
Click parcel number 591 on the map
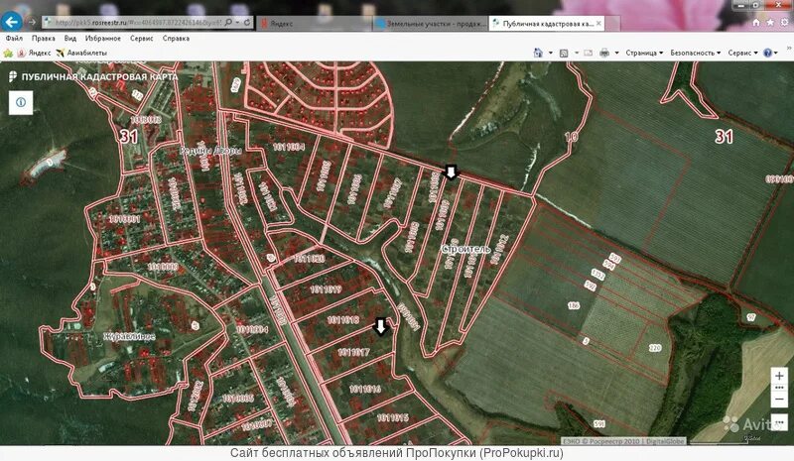point(599,424)
